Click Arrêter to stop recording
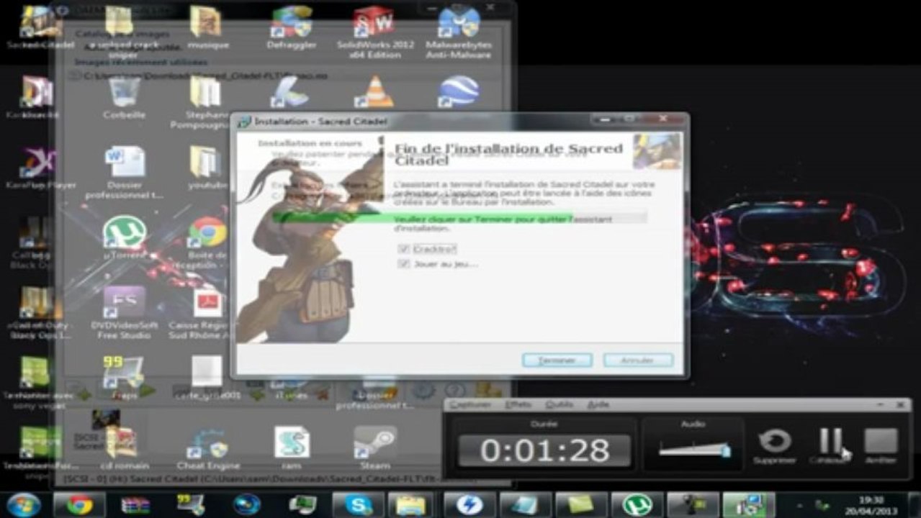 (881, 446)
